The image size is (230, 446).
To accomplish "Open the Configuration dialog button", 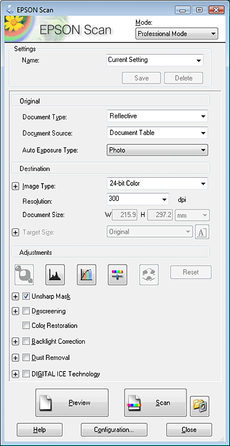I will tap(114, 429).
